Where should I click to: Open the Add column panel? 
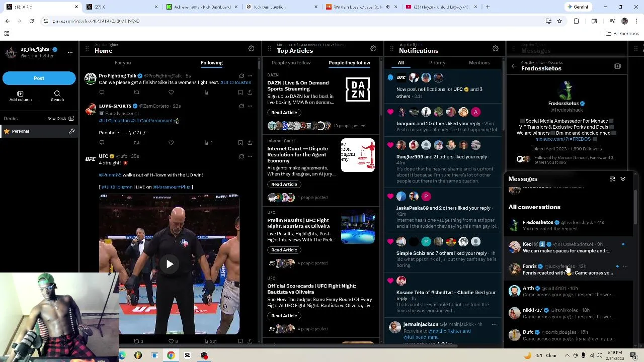click(x=21, y=96)
